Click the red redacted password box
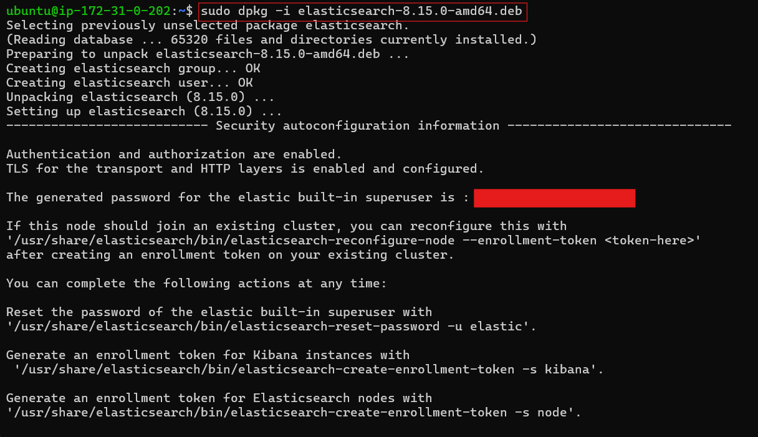 554,198
